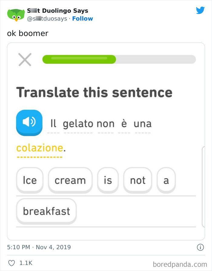Select the word tile 'breakfast'
212x271 pixels.
click(x=46, y=211)
